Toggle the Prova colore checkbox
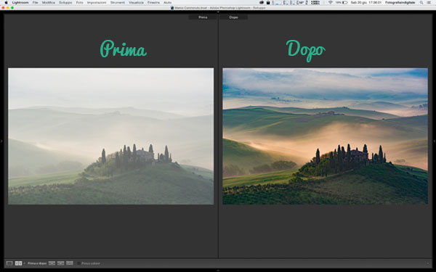Screen dimensions: 436x272 tap(79, 263)
